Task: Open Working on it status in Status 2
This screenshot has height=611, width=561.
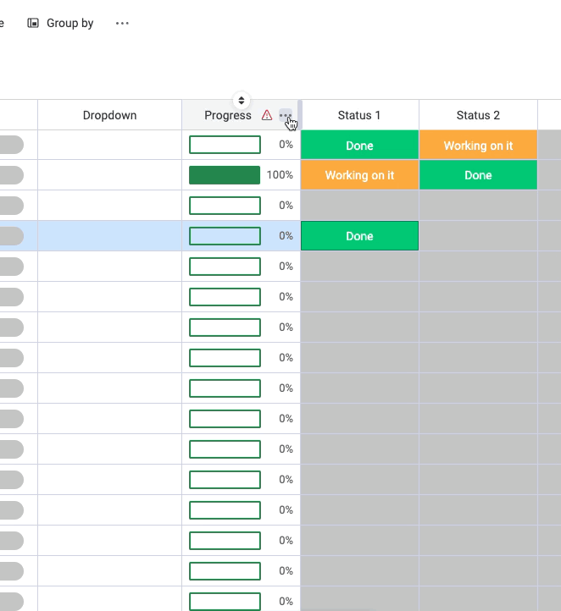Action: [478, 145]
